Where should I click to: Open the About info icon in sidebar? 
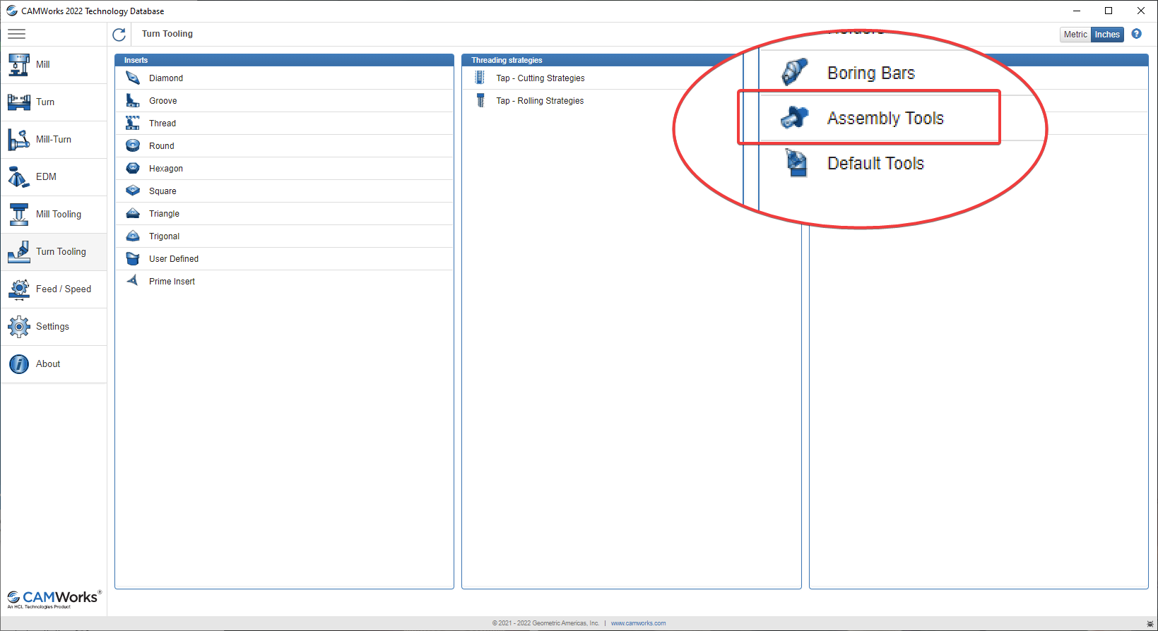19,363
